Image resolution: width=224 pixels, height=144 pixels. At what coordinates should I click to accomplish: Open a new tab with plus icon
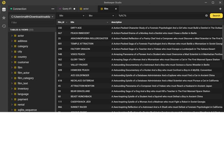click(220, 9)
